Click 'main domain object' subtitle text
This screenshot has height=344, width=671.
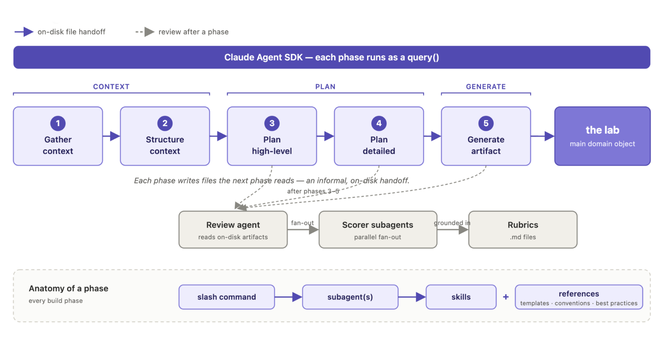click(602, 144)
